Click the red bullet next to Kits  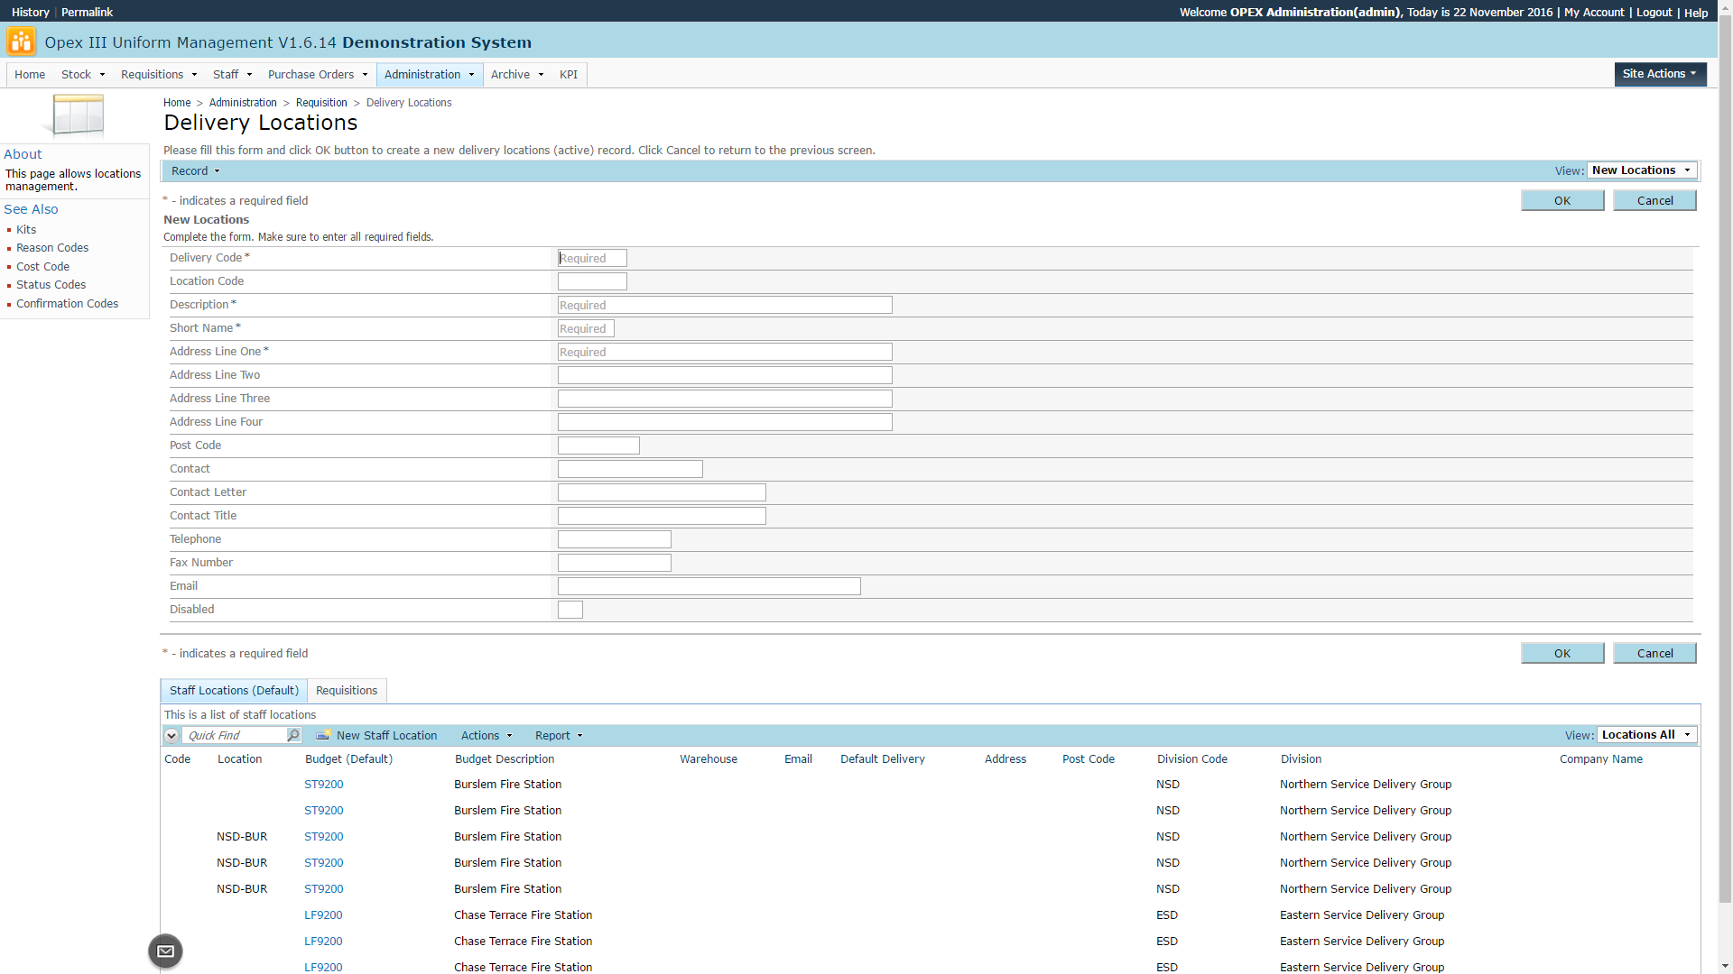tap(9, 231)
